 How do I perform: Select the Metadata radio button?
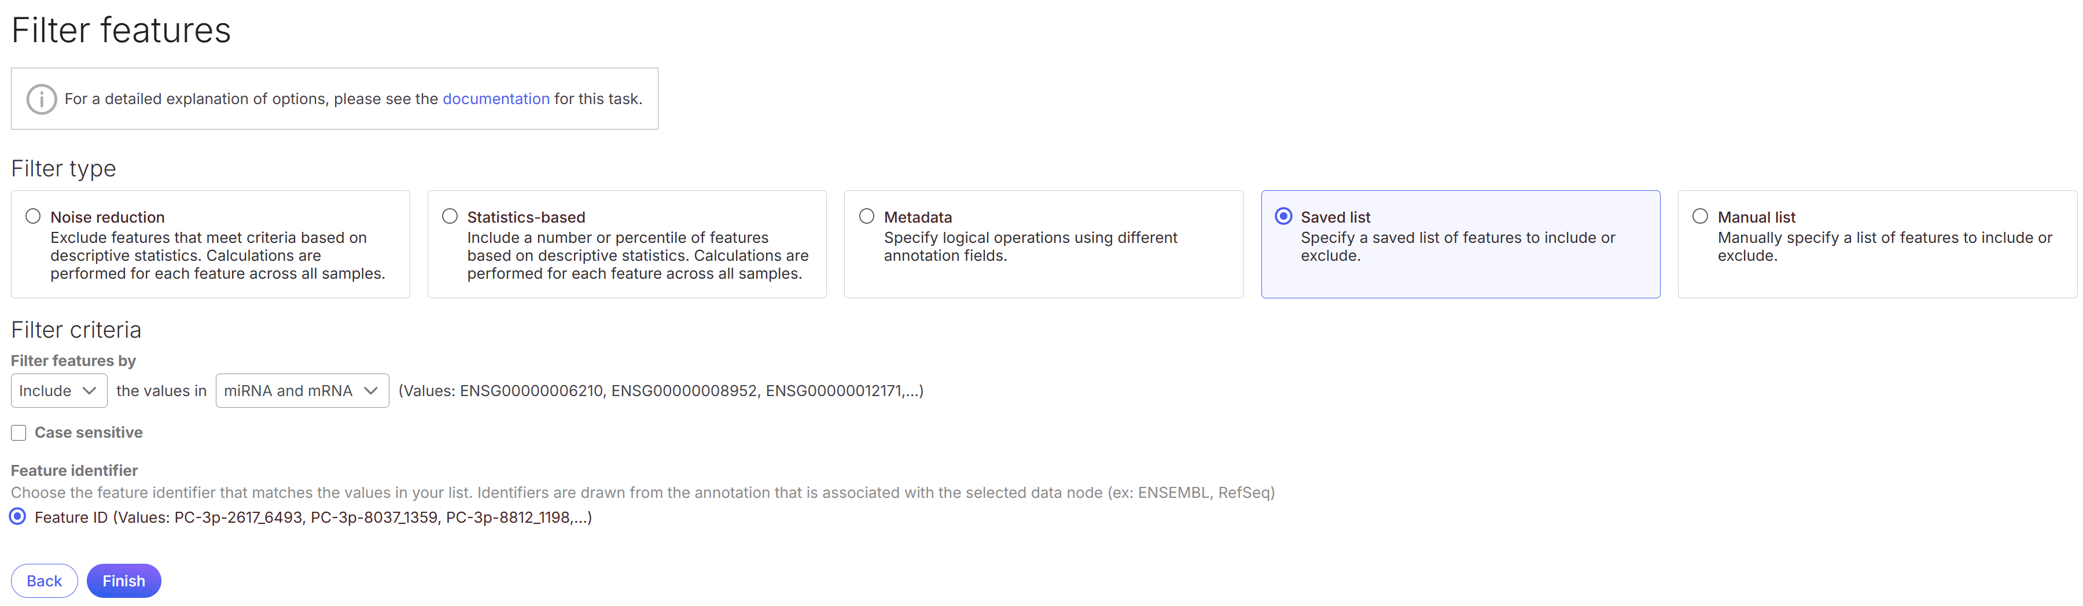(x=867, y=216)
